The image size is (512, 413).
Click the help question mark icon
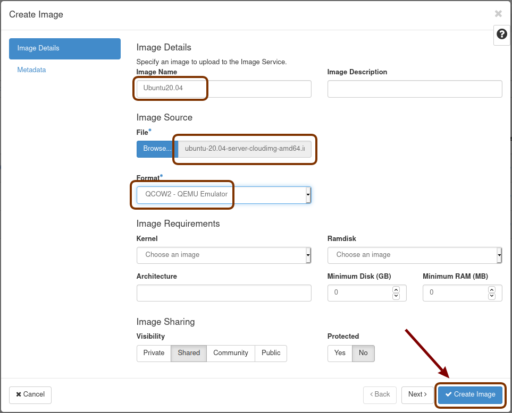click(x=501, y=35)
